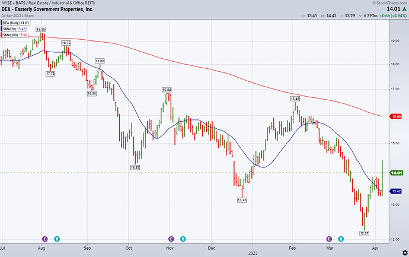Click the 16.84 peak price label
Image resolution: width=409 pixels, height=257 pixels.
point(167,90)
